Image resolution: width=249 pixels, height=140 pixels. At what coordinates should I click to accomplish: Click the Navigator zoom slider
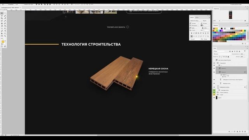coord(232,21)
